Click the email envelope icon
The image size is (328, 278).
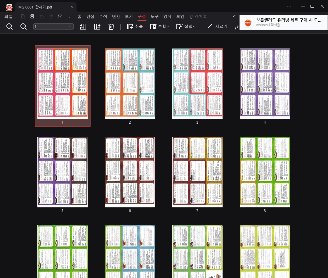click(x=60, y=16)
